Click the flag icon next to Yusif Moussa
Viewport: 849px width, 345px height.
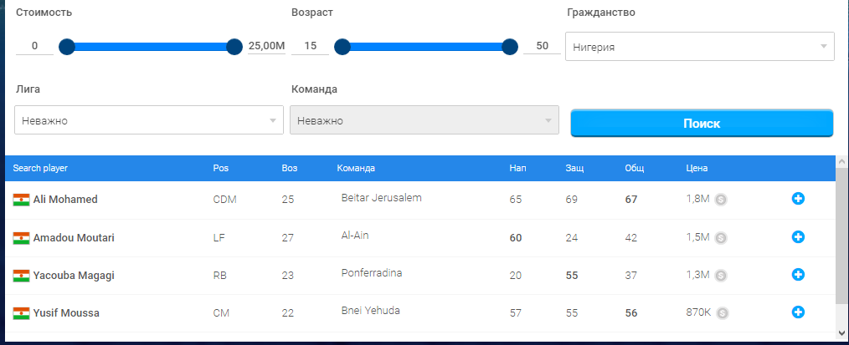21,313
